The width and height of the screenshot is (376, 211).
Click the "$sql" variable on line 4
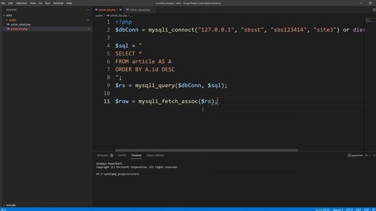[x=122, y=46]
